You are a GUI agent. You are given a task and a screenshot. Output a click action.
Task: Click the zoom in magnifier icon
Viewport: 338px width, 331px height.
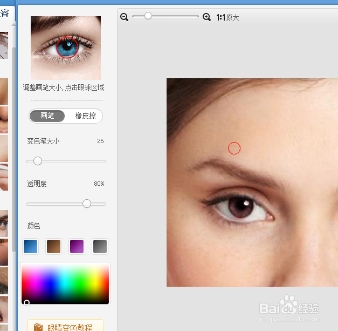coord(206,17)
